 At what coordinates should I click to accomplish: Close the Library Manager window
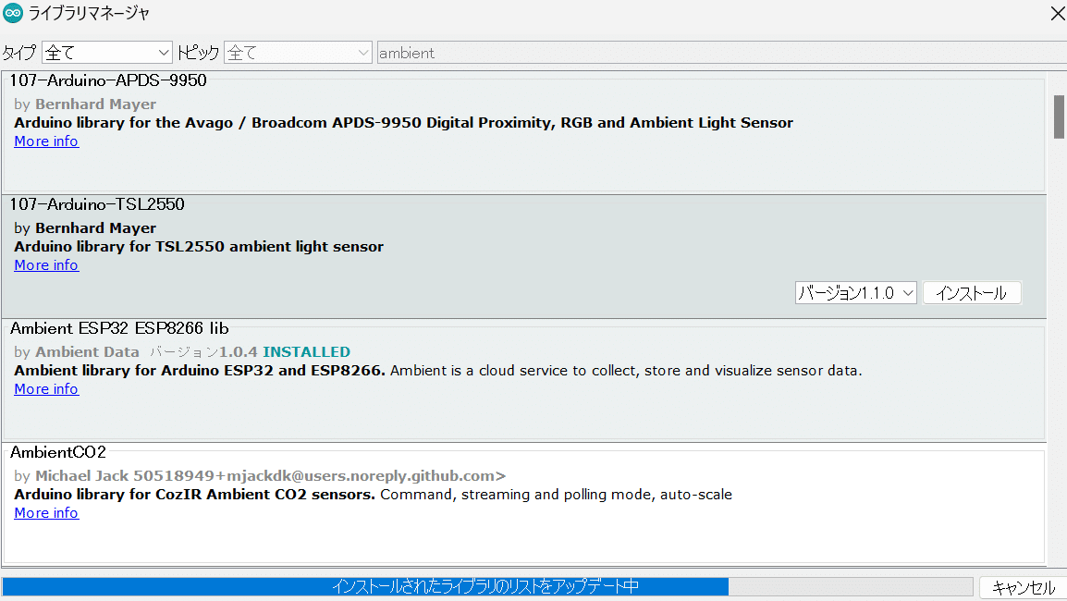pyautogui.click(x=1057, y=13)
